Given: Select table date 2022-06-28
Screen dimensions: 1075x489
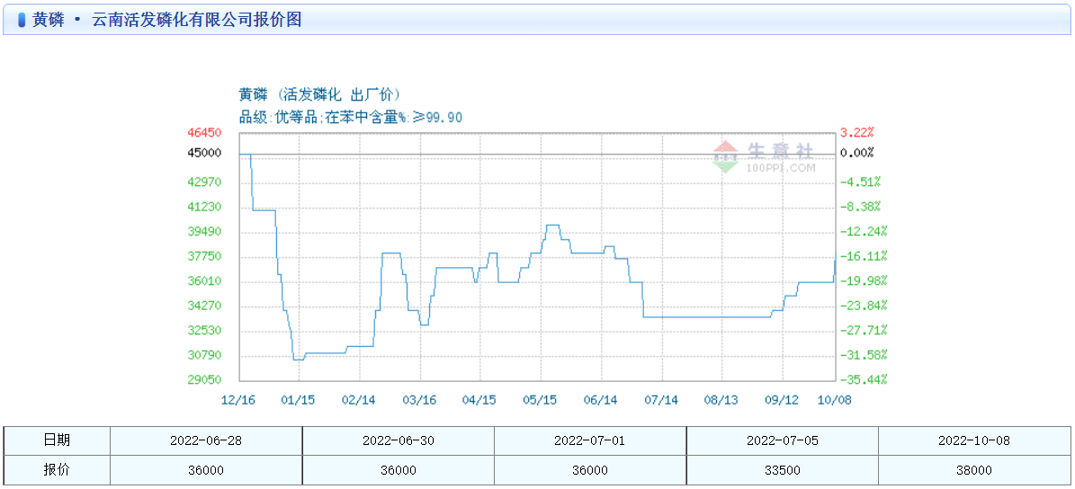Looking at the screenshot, I should click(x=206, y=440).
